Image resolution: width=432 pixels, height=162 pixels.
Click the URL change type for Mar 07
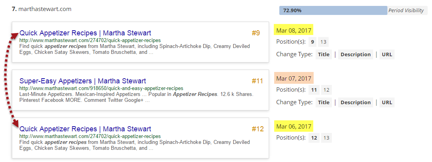(387, 102)
